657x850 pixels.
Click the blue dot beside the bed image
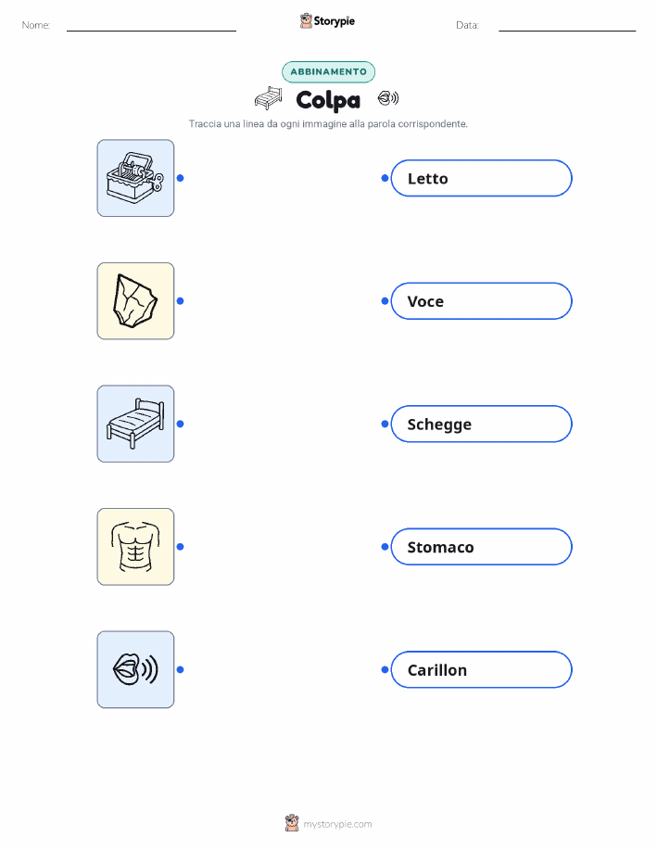[181, 424]
